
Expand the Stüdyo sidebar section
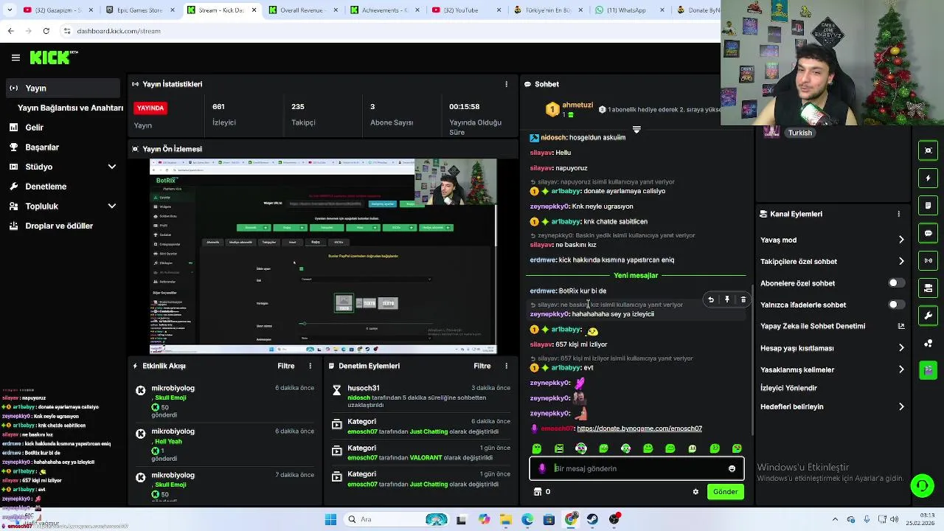(111, 167)
